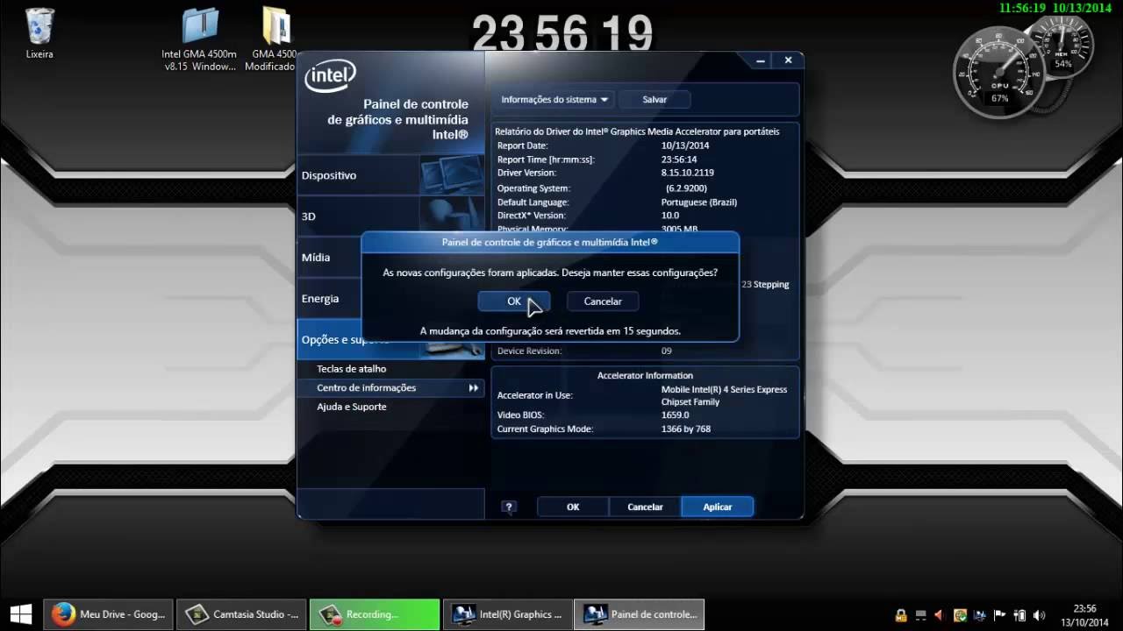This screenshot has width=1123, height=631.
Task: Click the Device Revision value 09
Action: (x=667, y=351)
